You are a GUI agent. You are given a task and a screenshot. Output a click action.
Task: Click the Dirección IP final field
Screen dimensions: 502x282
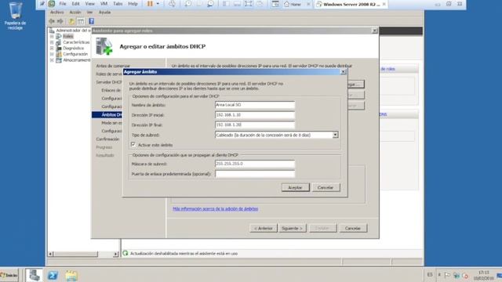coord(255,125)
